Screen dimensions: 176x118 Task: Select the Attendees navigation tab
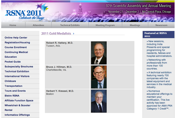[x=38, y=25]
